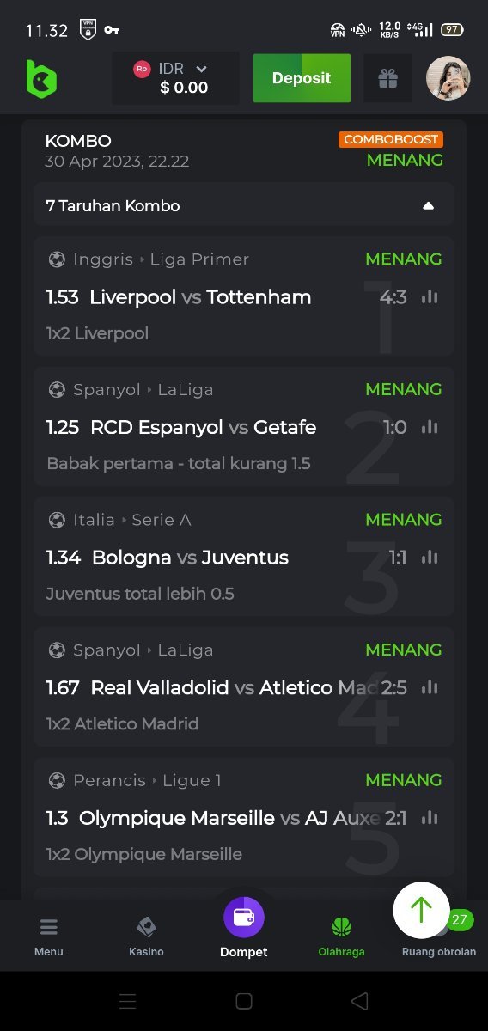View stats icon for Liverpool vs Tottenham

point(430,297)
